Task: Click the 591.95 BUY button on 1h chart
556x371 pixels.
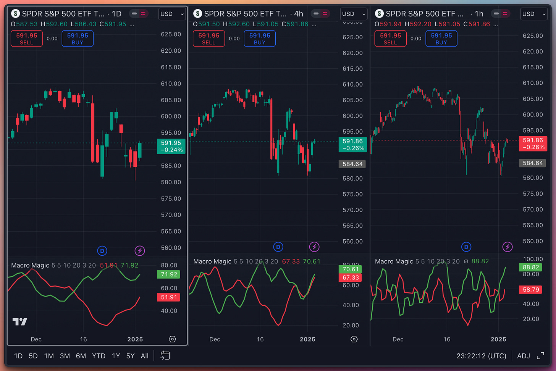Action: (x=441, y=39)
